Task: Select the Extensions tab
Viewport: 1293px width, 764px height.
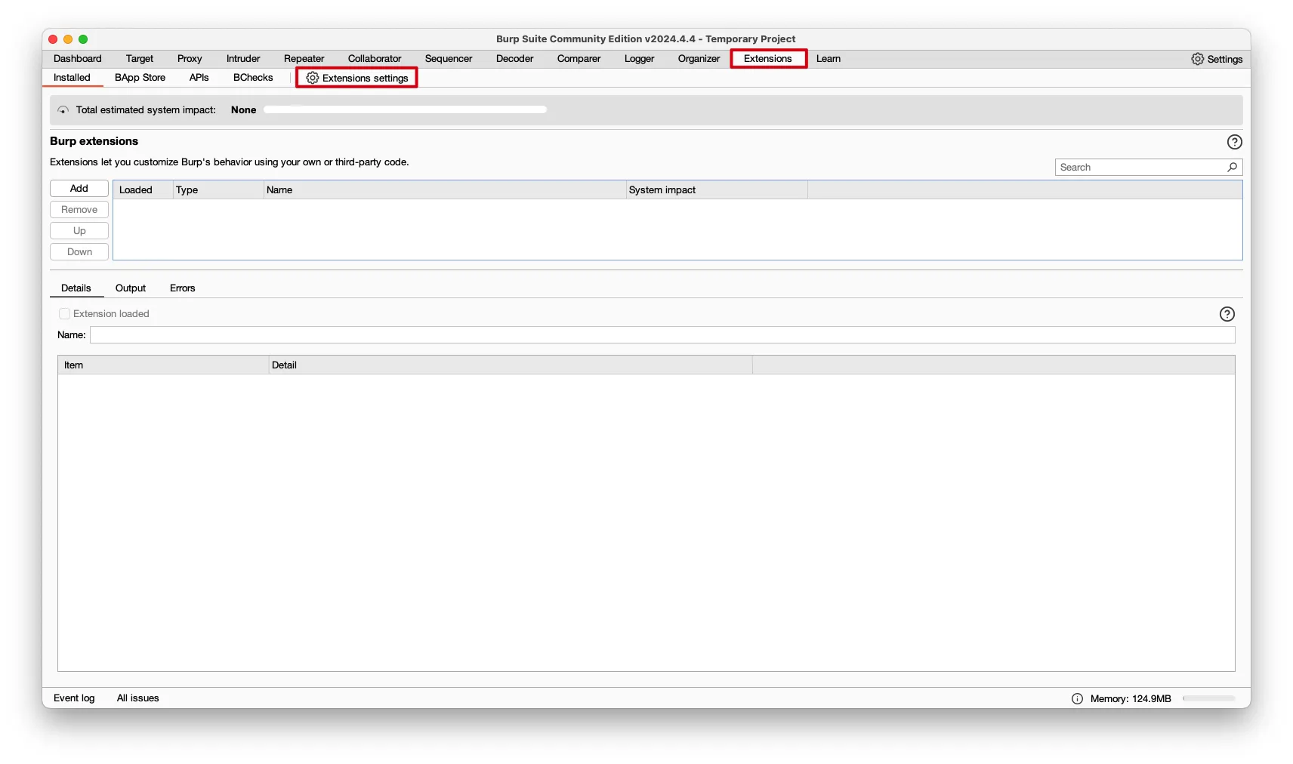Action: pos(768,59)
